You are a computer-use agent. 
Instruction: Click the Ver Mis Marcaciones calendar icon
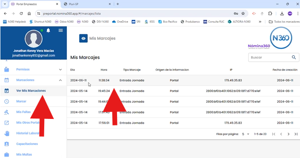click(x=7, y=91)
